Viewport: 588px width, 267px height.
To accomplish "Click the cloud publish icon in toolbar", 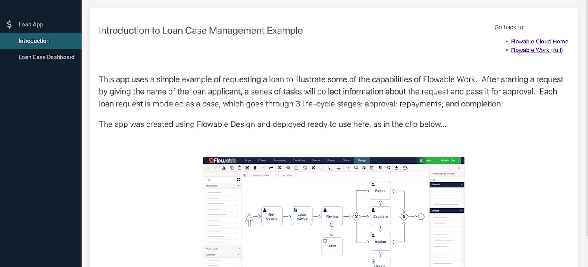I will click(405, 168).
